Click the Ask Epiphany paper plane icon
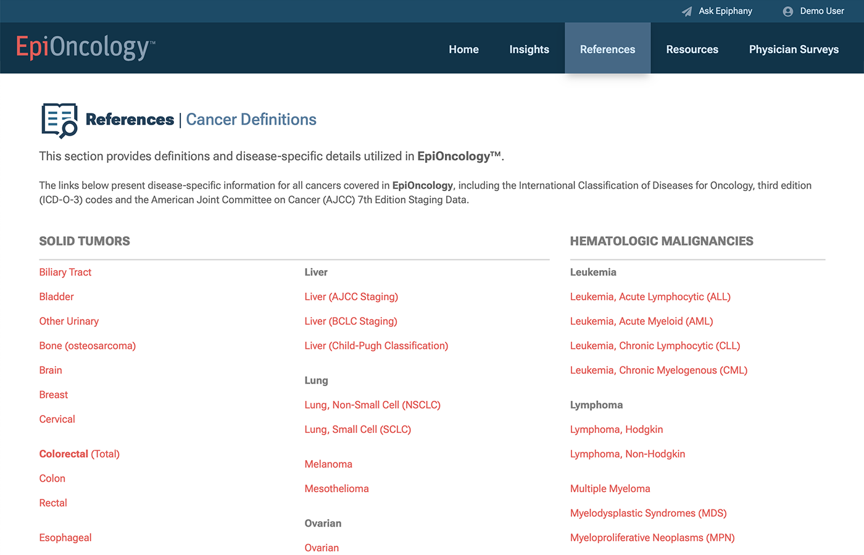This screenshot has width=864, height=555. 686,11
